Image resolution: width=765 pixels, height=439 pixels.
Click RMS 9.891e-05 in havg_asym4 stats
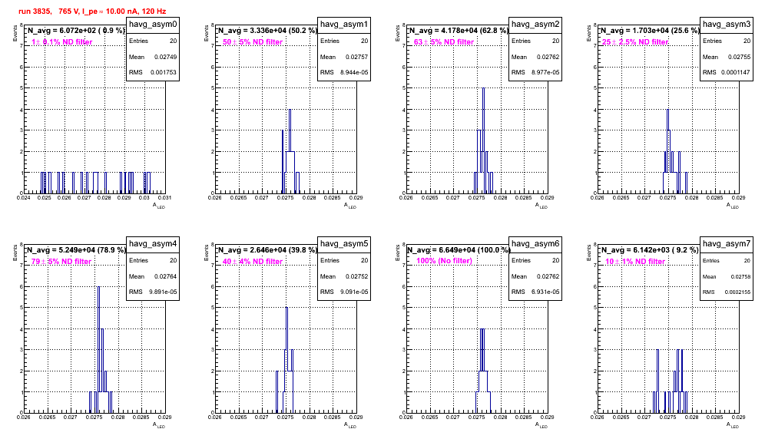click(153, 292)
